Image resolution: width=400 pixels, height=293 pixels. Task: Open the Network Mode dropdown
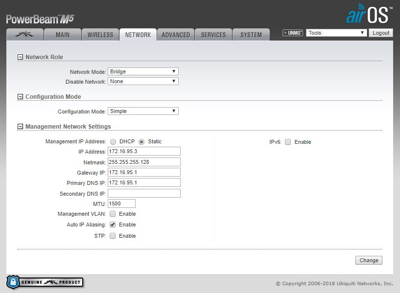143,71
